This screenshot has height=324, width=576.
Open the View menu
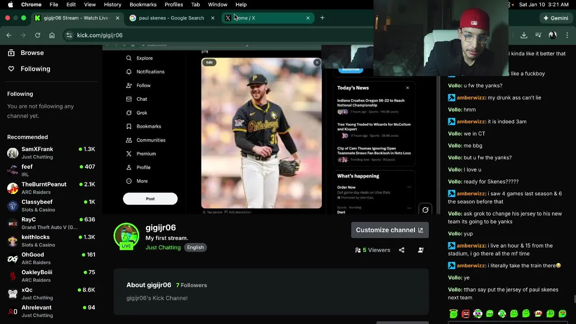click(x=90, y=4)
